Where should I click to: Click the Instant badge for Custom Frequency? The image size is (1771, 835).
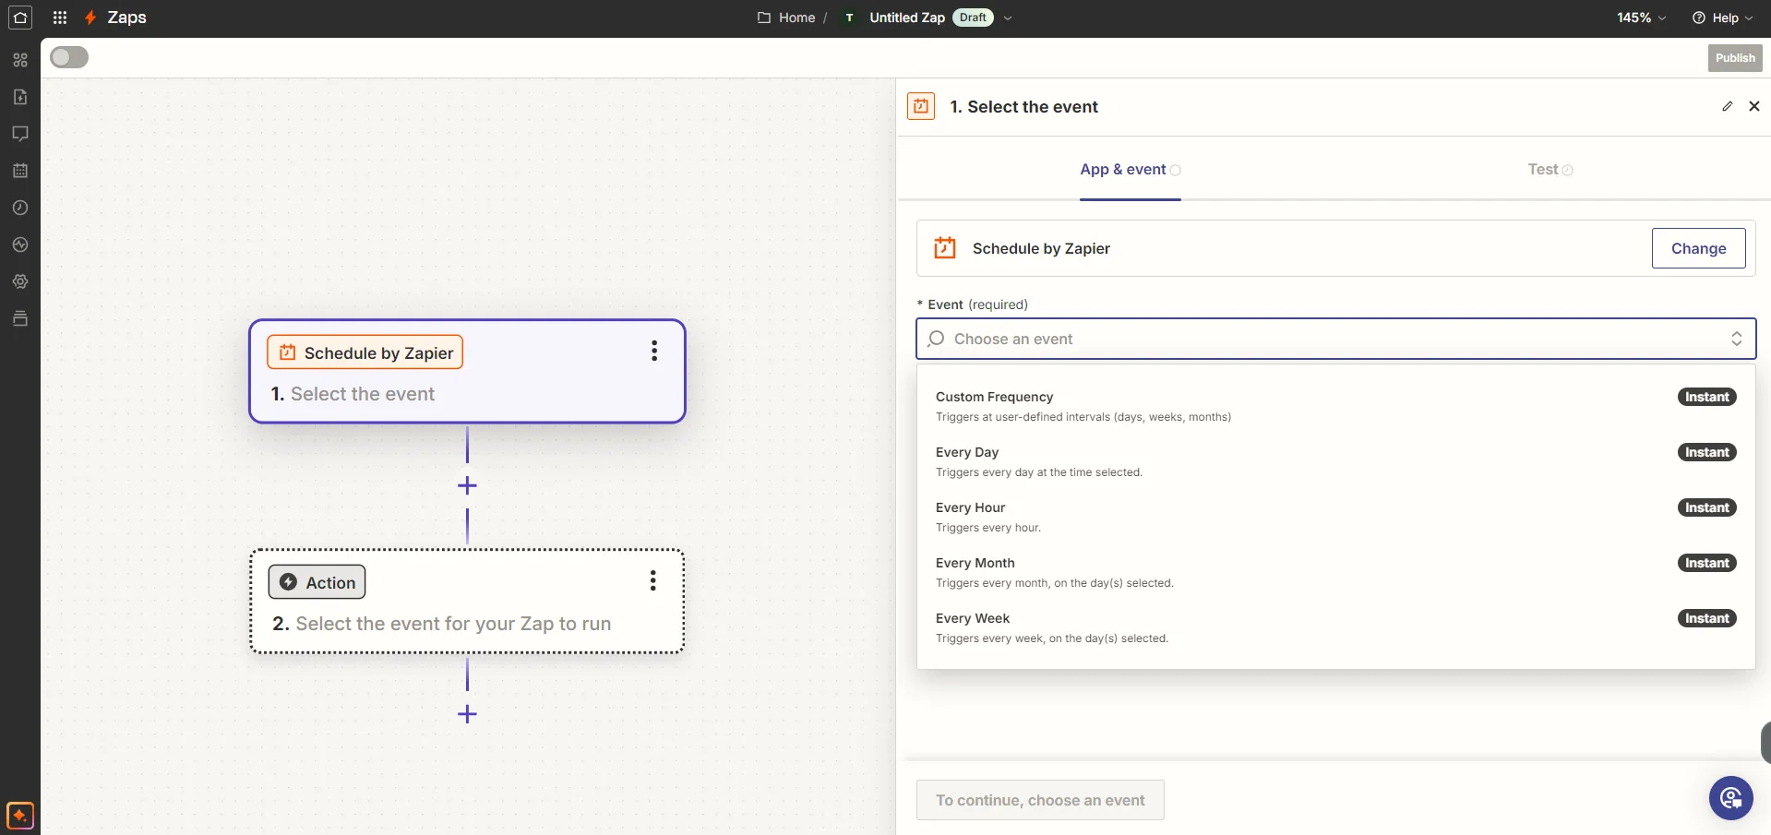point(1707,397)
